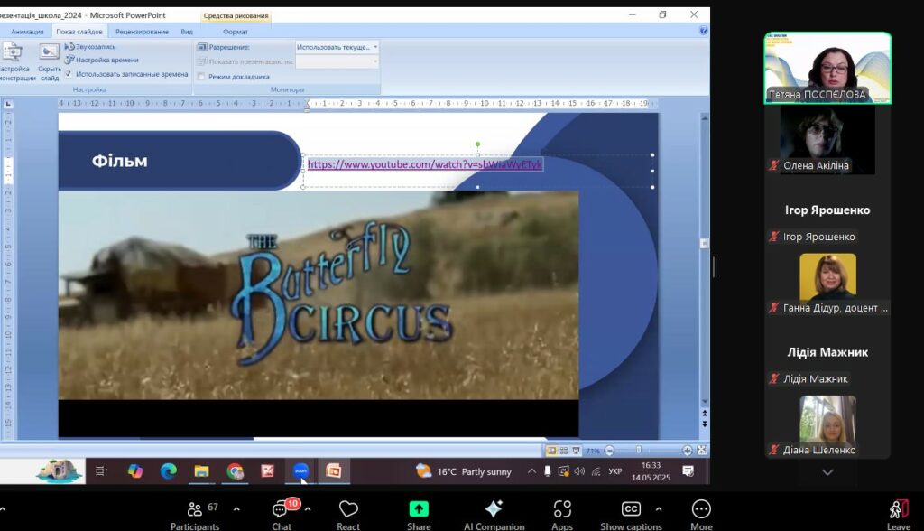Select Олена Акіліна video tile
This screenshot has width=924, height=531.
(827, 140)
